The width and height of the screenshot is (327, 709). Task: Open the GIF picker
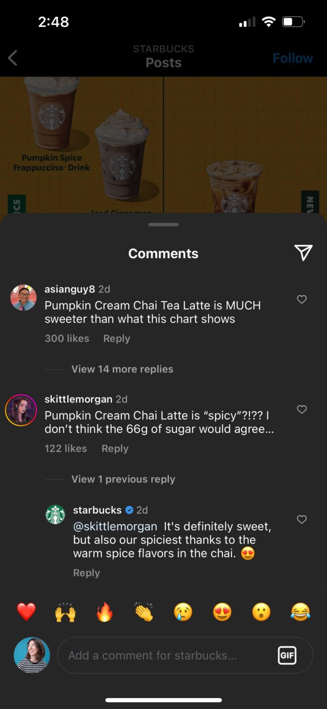coord(287,655)
